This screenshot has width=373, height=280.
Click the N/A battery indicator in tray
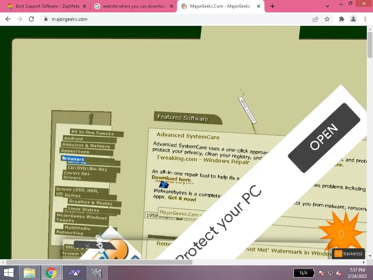304,273
